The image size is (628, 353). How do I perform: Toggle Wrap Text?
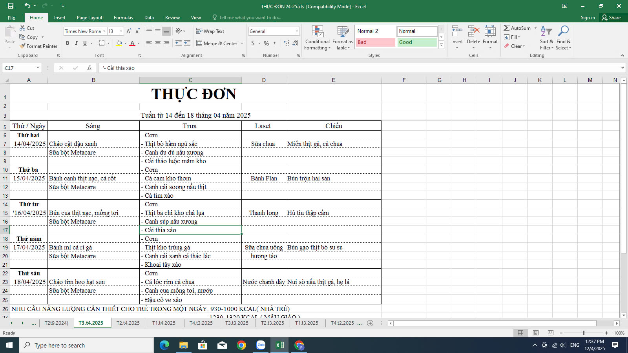click(x=210, y=31)
